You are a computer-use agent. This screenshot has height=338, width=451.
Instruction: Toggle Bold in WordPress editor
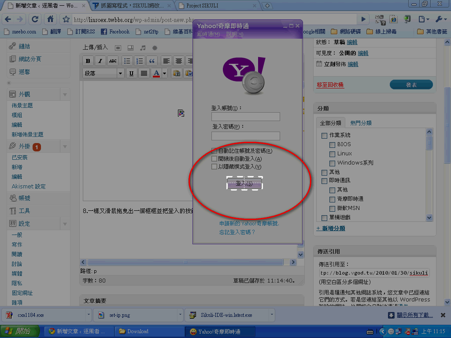pyautogui.click(x=88, y=61)
